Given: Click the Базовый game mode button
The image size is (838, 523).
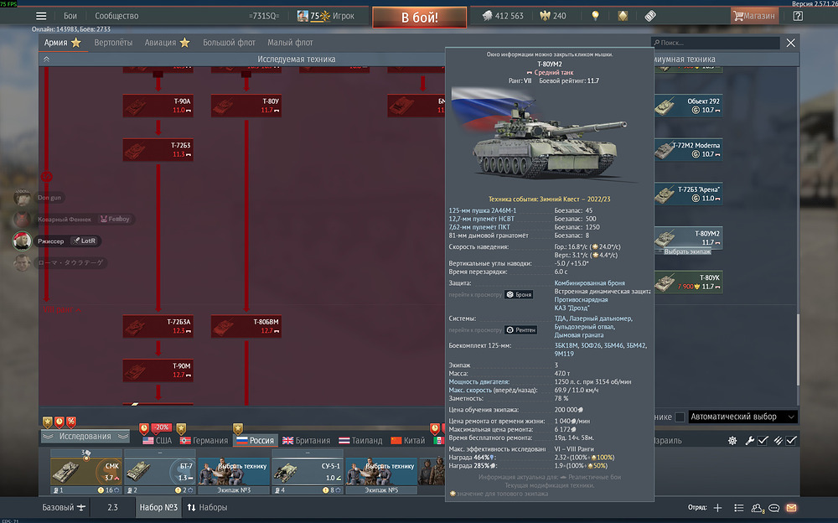Looking at the screenshot, I should [64, 507].
